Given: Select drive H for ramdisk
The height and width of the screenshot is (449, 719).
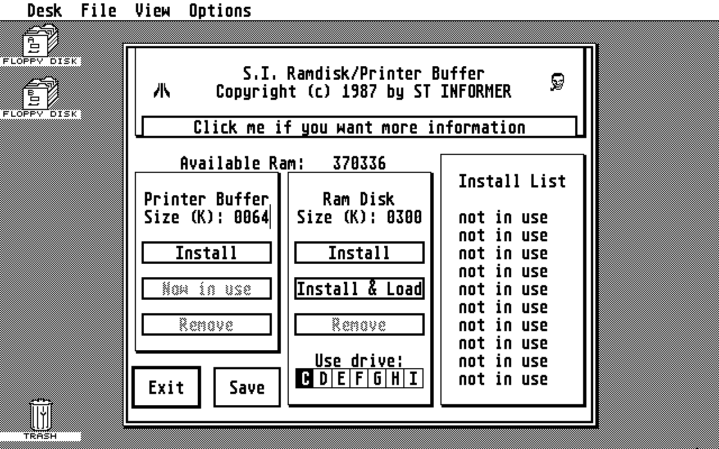Looking at the screenshot, I should pos(395,379).
